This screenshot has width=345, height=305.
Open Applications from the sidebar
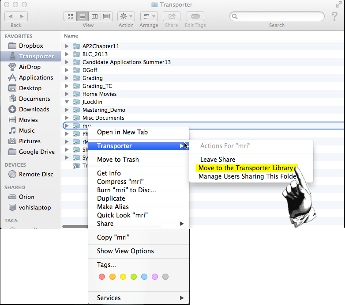coord(31,77)
